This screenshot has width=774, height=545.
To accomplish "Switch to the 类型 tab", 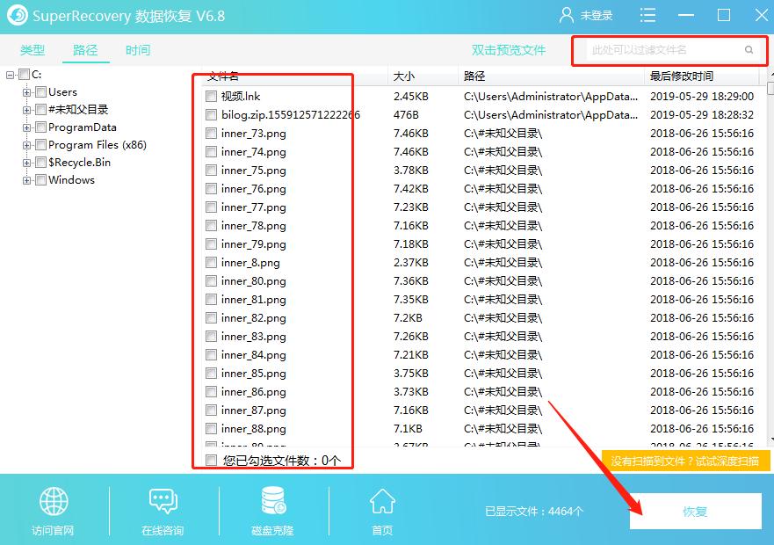I will click(x=32, y=50).
